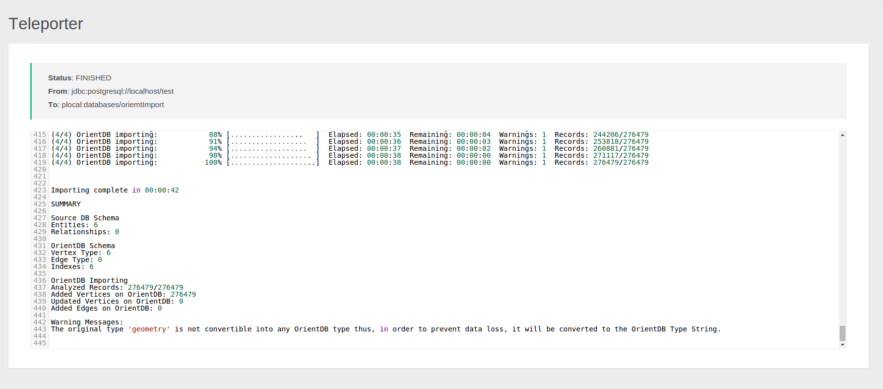Click 'Updated Vertices on OrientDB: 0' line
This screenshot has height=389, width=883.
coord(117,301)
